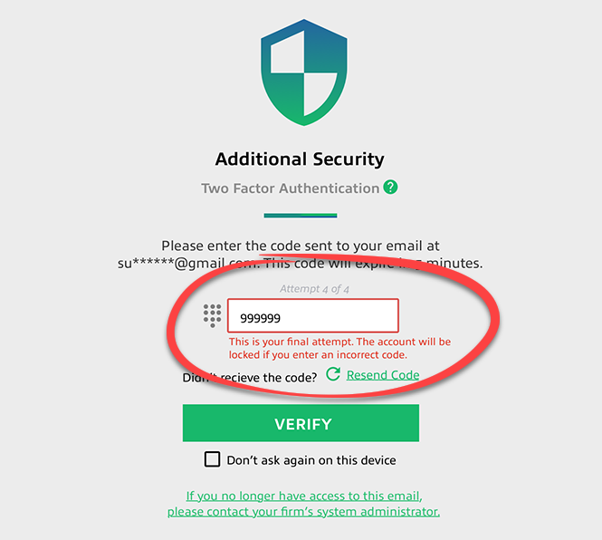Image resolution: width=602 pixels, height=540 pixels.
Task: Open the Two Factor Authentication help icon
Action: click(x=390, y=188)
